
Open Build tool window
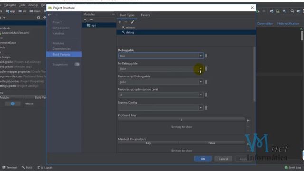27,167
